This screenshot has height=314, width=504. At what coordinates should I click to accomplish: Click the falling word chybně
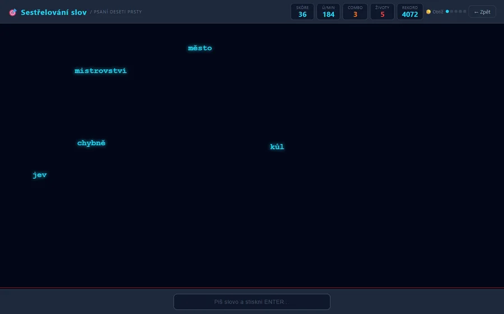[91, 143]
